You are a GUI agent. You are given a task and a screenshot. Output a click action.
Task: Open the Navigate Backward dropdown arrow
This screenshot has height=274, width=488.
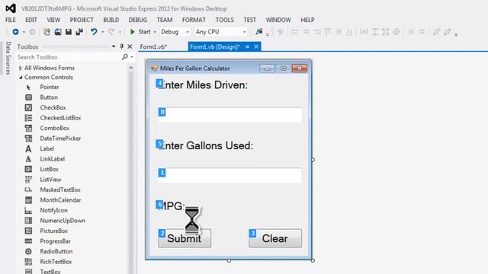pos(24,32)
